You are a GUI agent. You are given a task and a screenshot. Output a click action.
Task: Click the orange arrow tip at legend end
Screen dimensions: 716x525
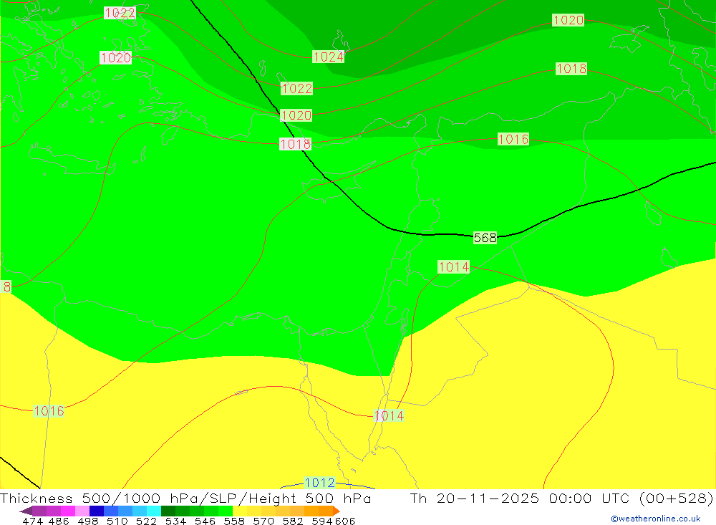click(x=337, y=511)
